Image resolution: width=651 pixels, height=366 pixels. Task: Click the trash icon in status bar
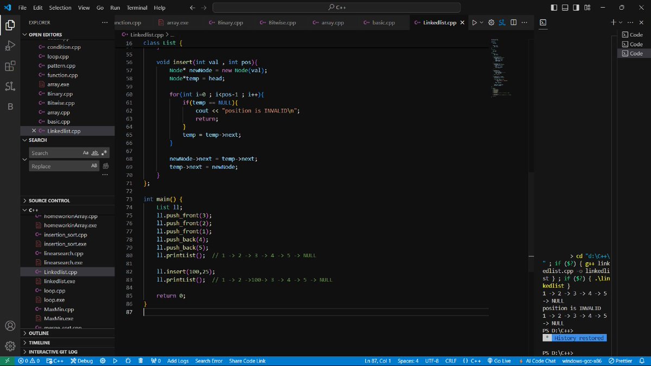point(141,361)
